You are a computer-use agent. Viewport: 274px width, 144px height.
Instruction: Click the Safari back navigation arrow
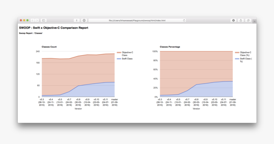[32, 20]
